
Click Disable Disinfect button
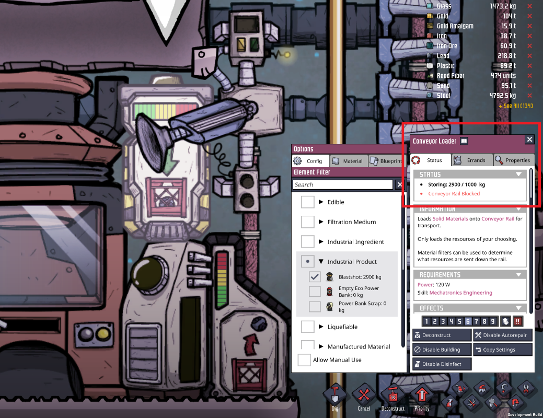pyautogui.click(x=442, y=364)
